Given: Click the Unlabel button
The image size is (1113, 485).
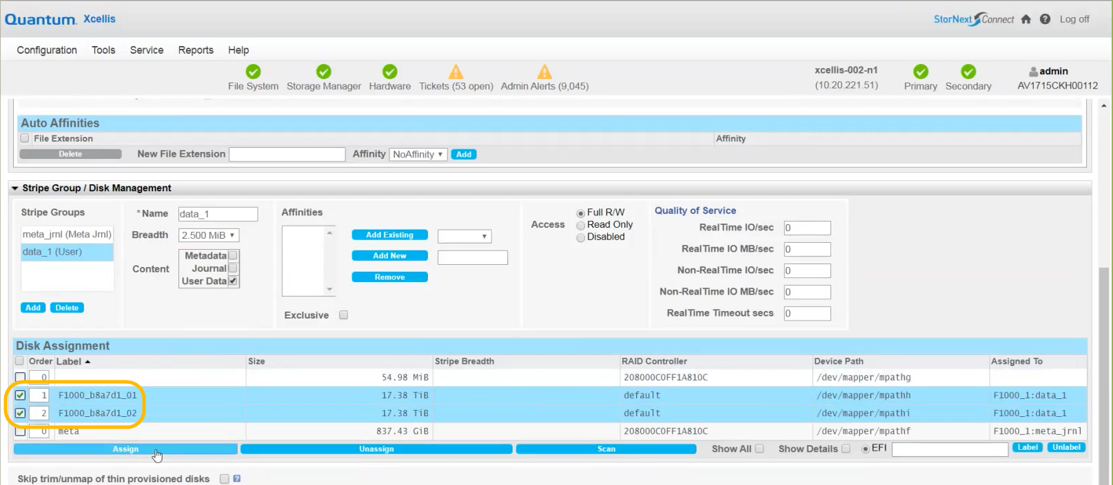Looking at the screenshot, I should point(1066,447).
